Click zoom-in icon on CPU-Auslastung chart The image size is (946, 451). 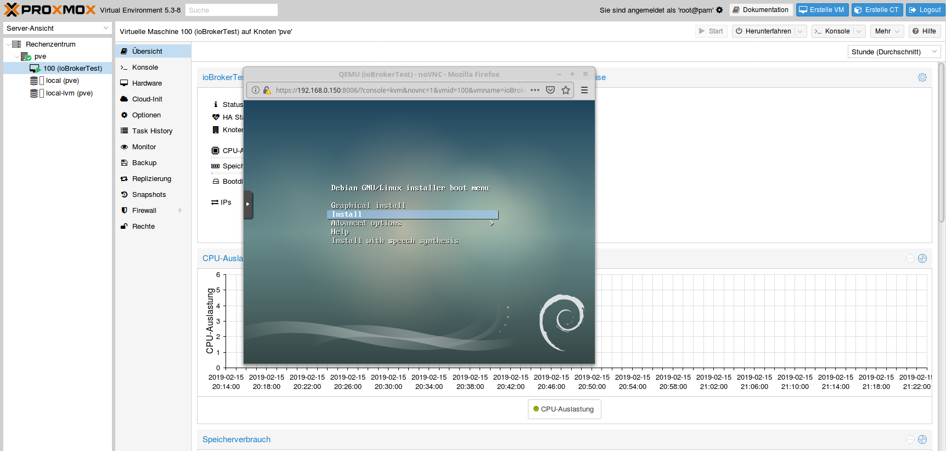922,258
